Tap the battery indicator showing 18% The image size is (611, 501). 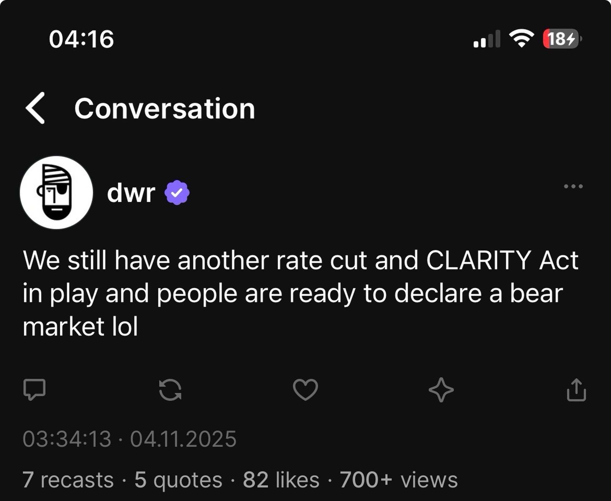562,38
